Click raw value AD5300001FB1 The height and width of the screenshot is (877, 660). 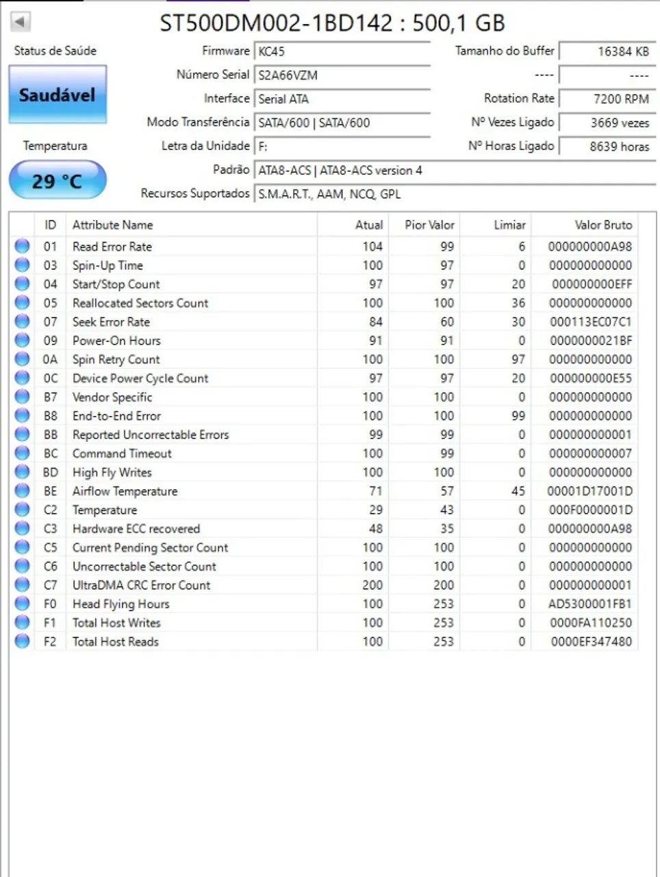click(590, 604)
